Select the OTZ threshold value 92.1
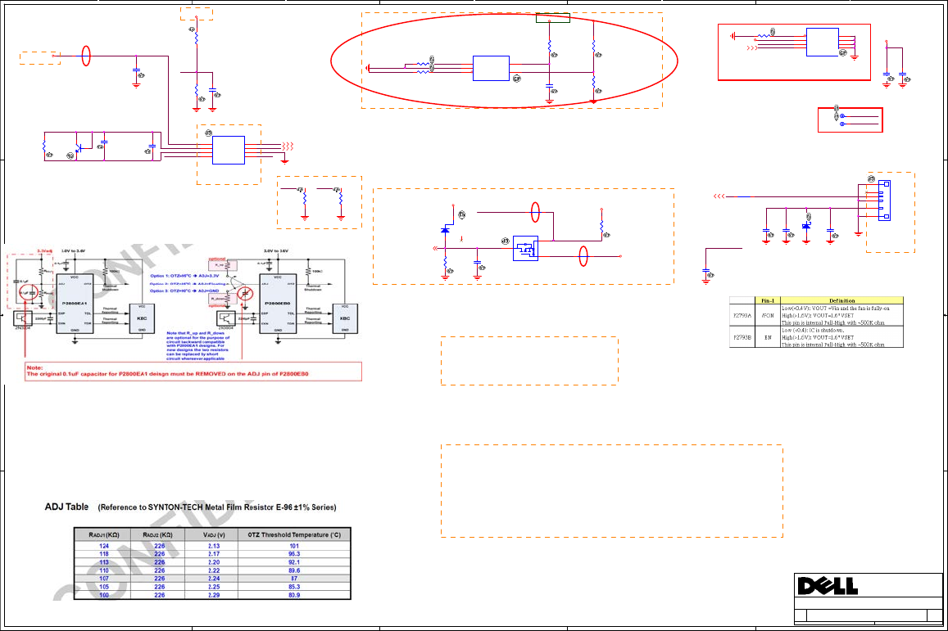 pos(294,562)
